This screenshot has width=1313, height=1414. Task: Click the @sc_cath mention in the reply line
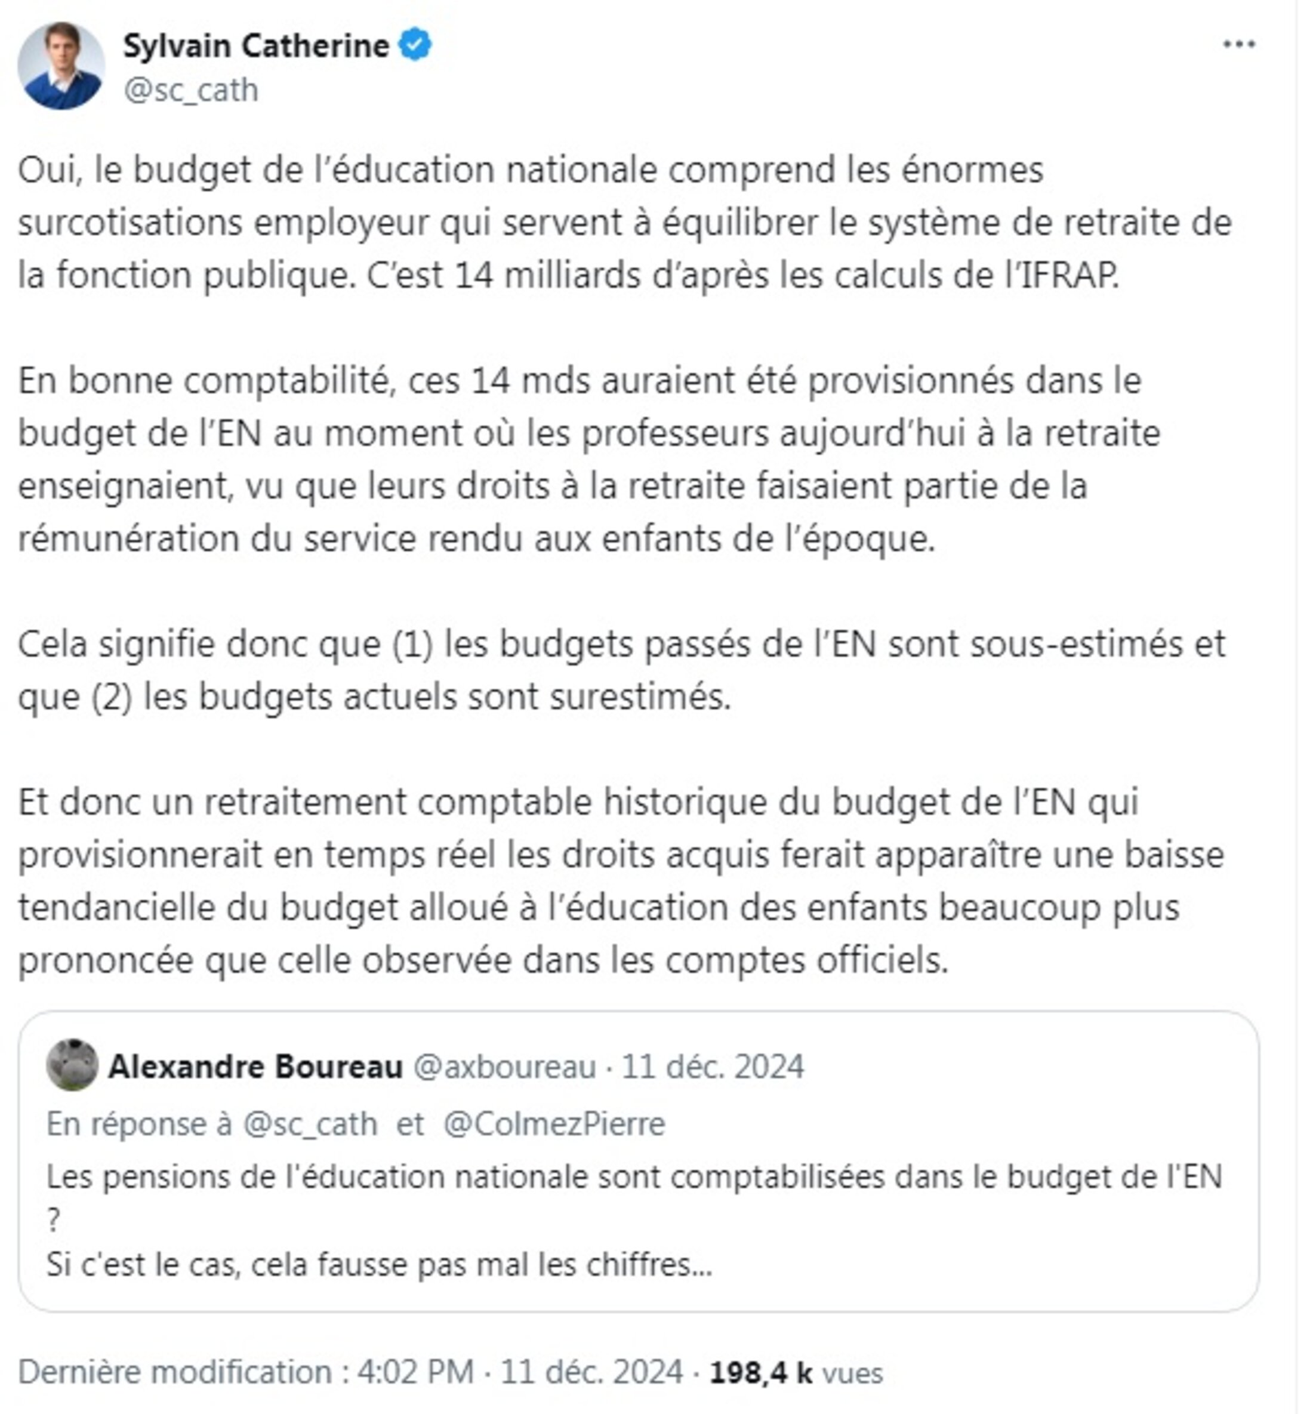point(310,1124)
